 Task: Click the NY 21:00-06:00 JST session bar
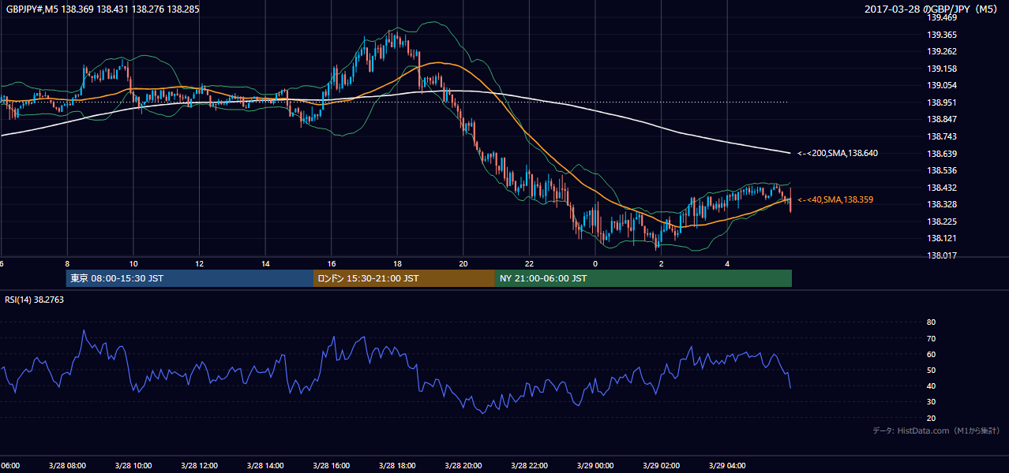[x=643, y=278]
